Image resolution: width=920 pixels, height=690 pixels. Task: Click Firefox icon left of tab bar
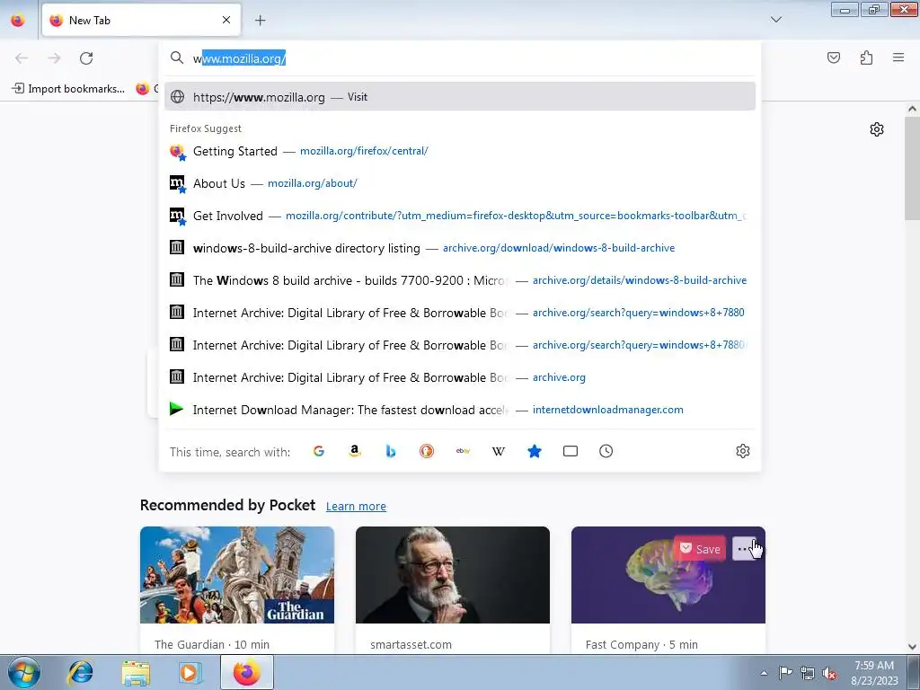pos(18,21)
